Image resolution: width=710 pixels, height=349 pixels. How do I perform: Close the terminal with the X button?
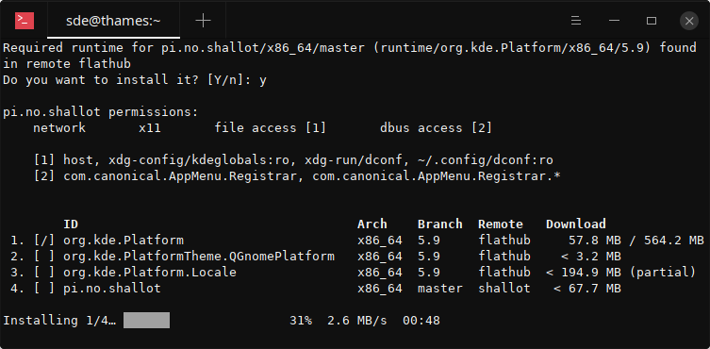tap(689, 21)
